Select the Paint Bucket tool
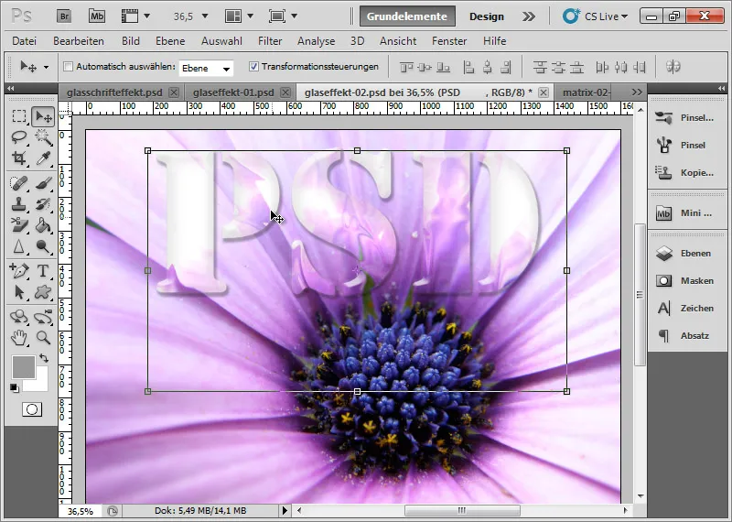This screenshot has width=732, height=522. (43, 225)
